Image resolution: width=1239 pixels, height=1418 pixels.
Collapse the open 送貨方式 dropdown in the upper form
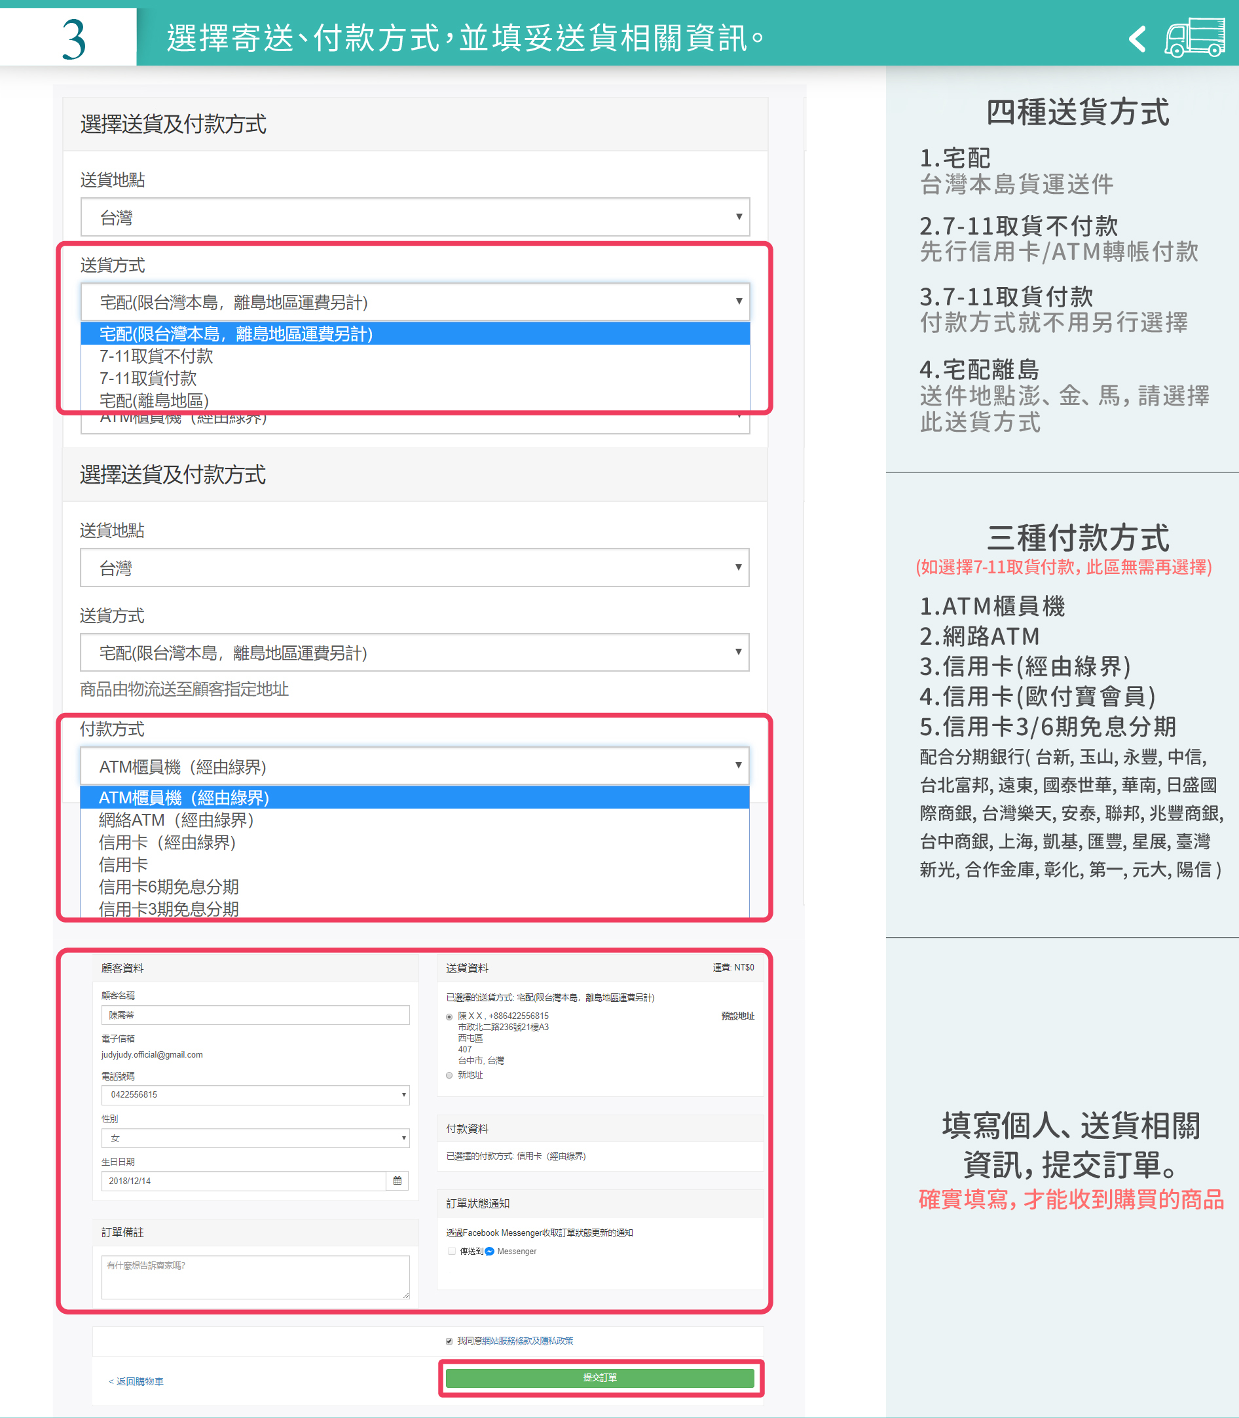point(415,301)
